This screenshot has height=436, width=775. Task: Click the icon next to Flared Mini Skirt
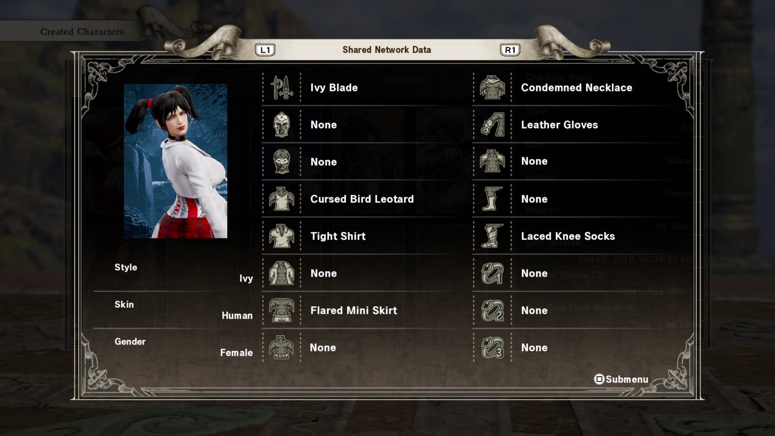(x=282, y=310)
